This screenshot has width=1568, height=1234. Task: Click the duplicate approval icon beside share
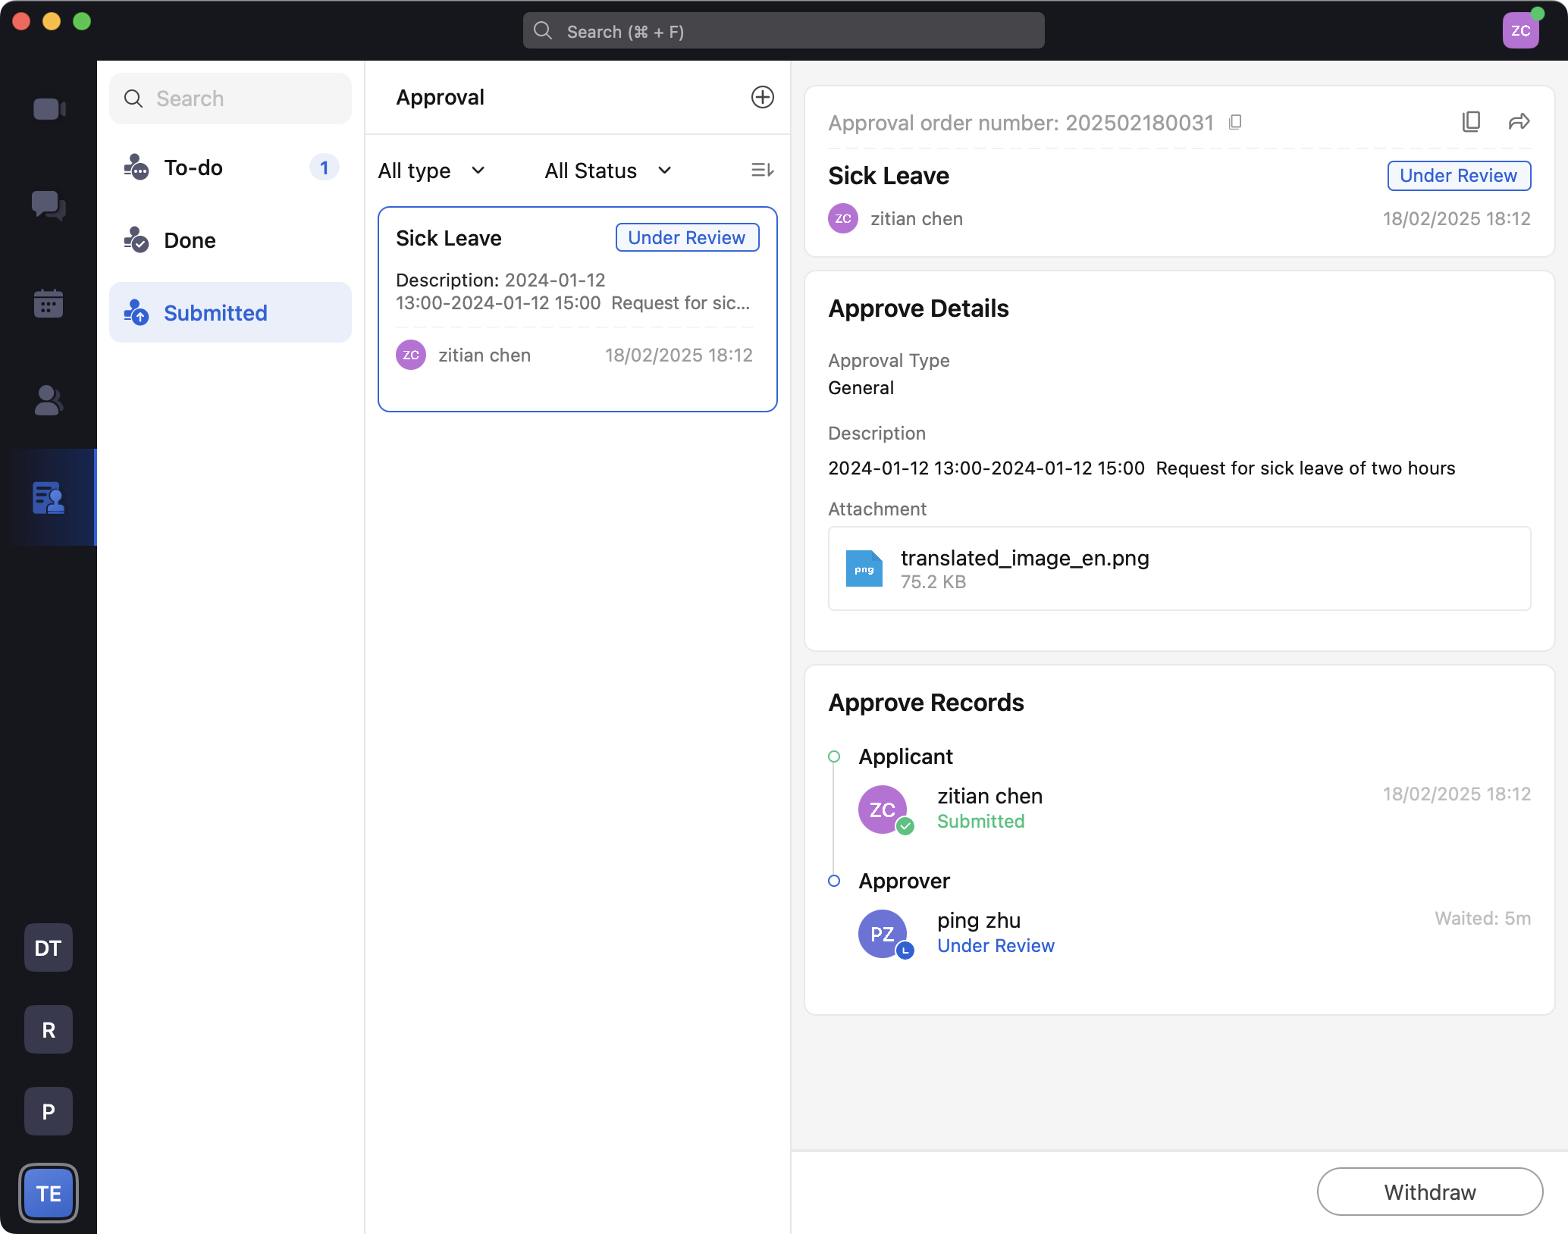[1471, 122]
